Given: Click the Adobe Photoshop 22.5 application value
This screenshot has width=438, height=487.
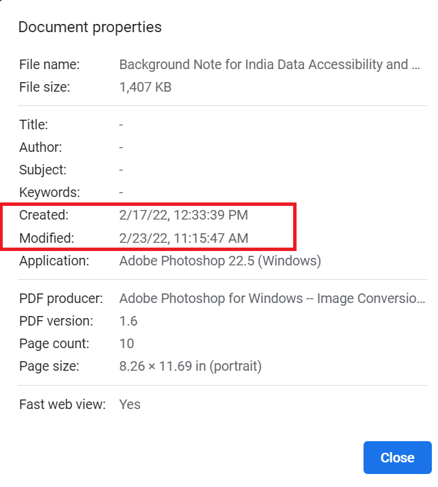Looking at the screenshot, I should pos(220,261).
